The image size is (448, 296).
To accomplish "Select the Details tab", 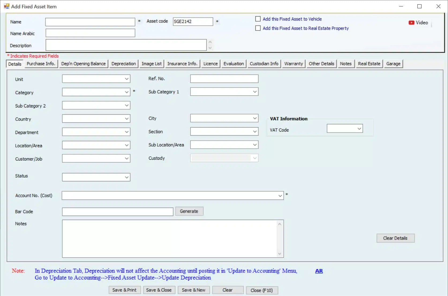I will click(15, 64).
